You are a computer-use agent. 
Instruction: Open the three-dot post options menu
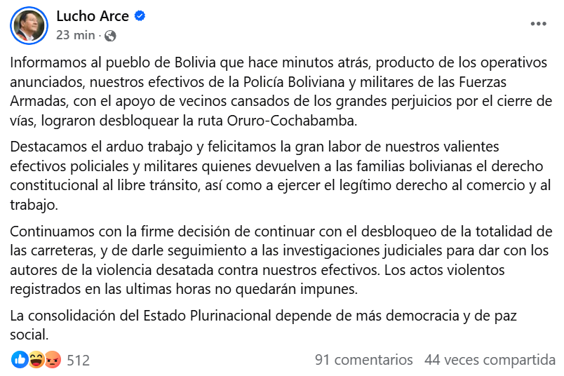point(538,24)
